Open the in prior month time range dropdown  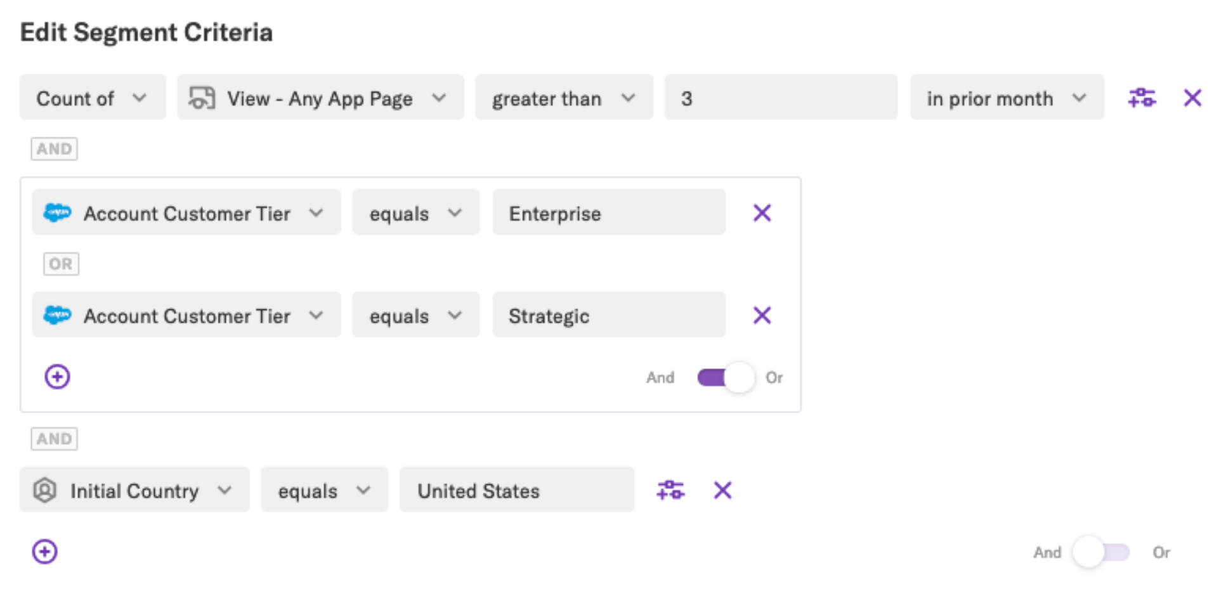1007,98
